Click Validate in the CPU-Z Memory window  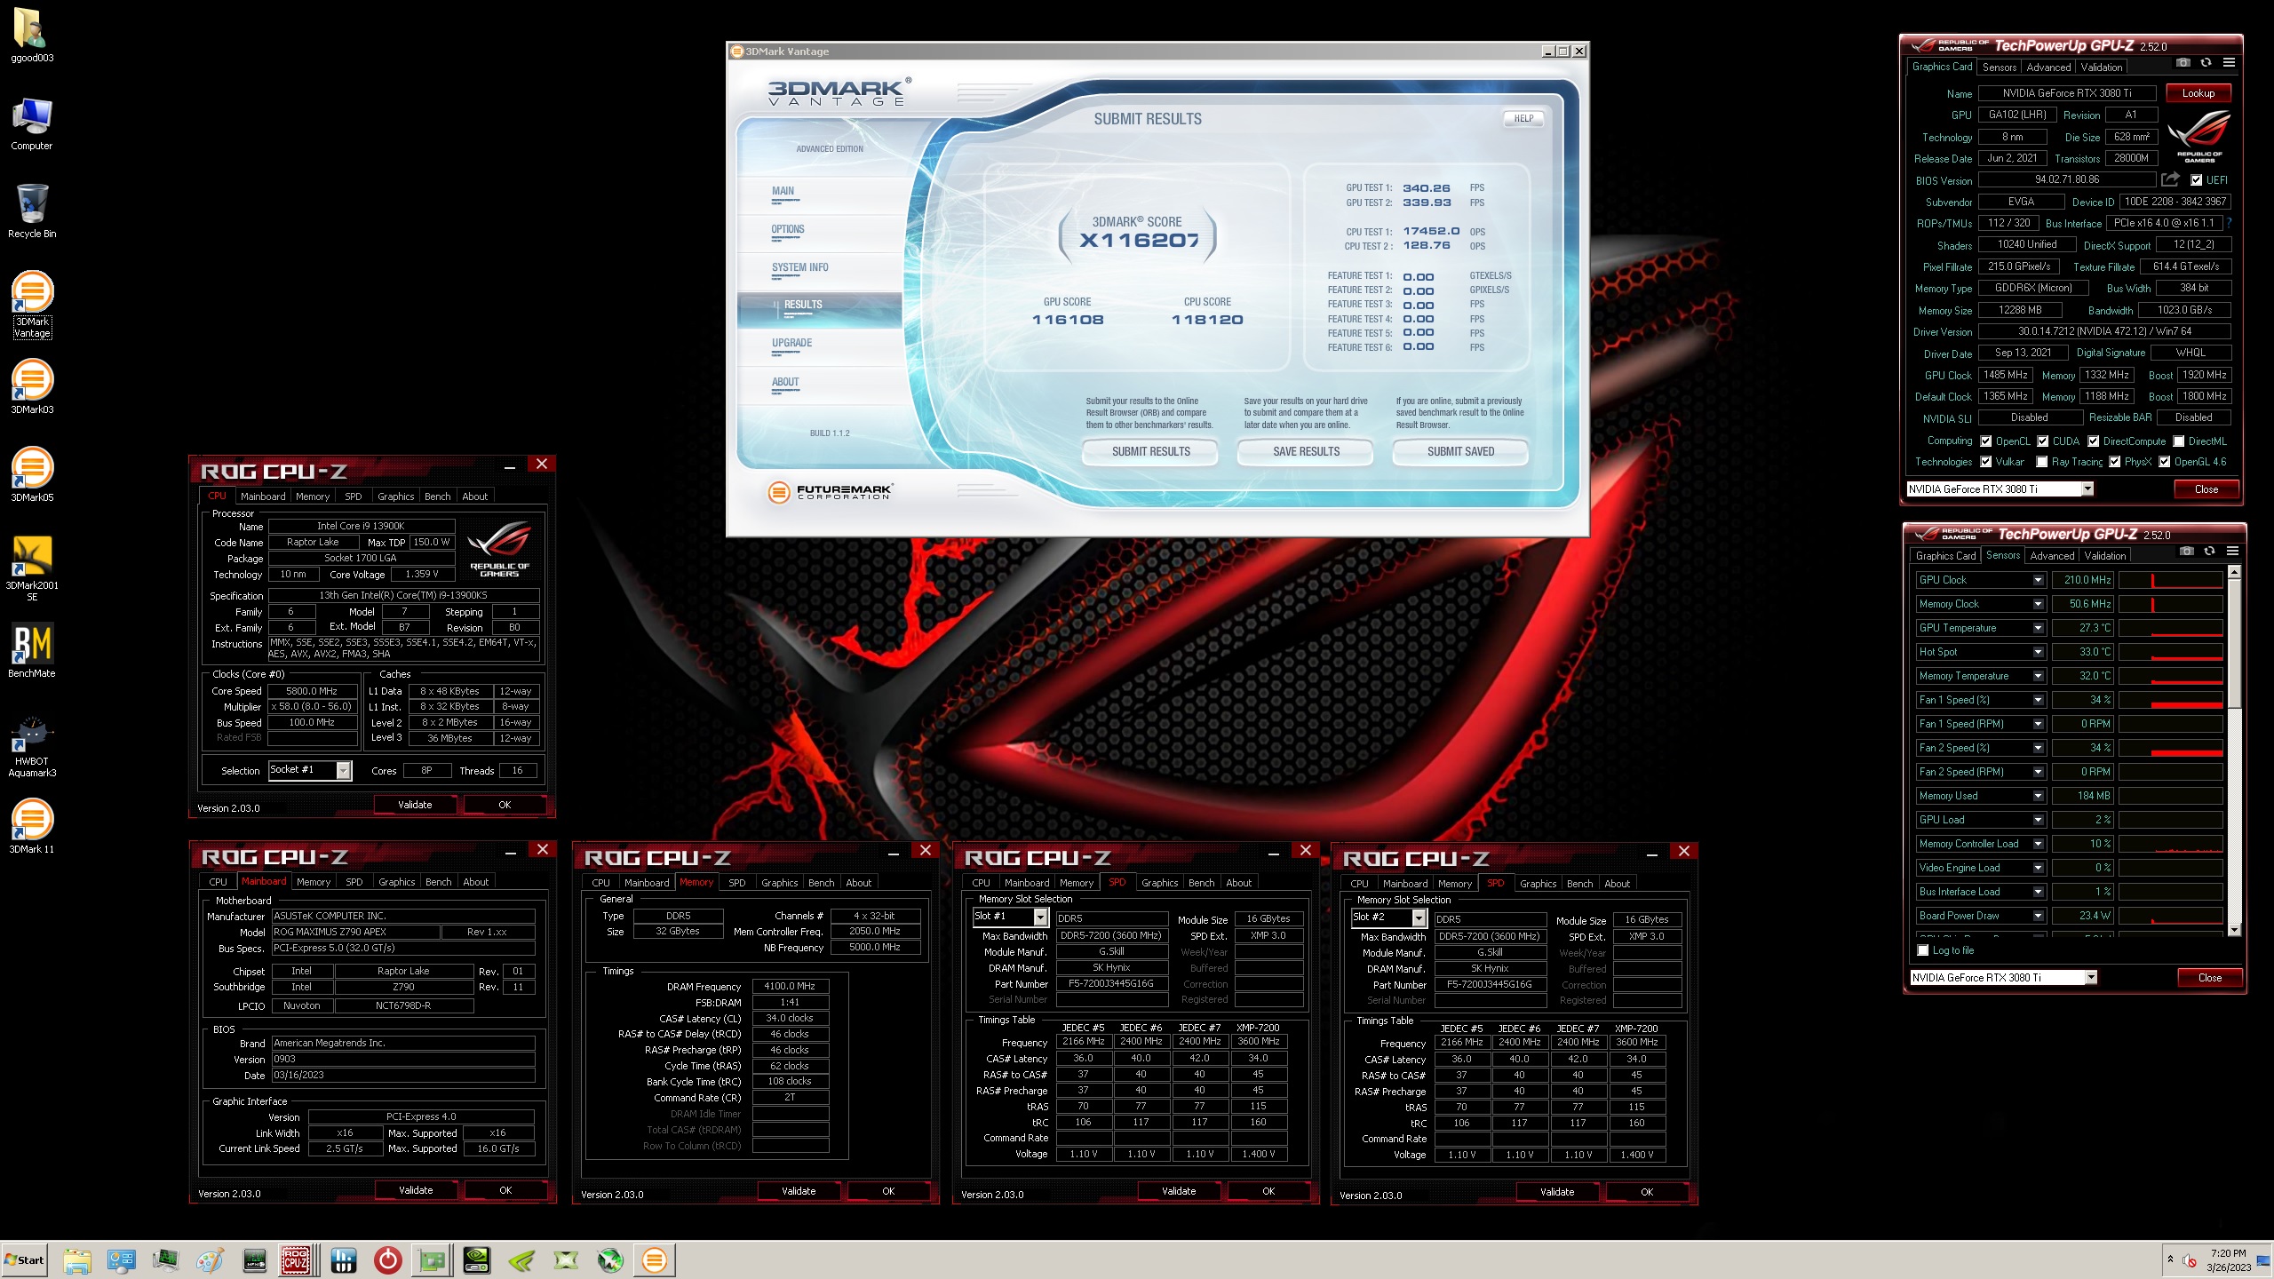[799, 1191]
